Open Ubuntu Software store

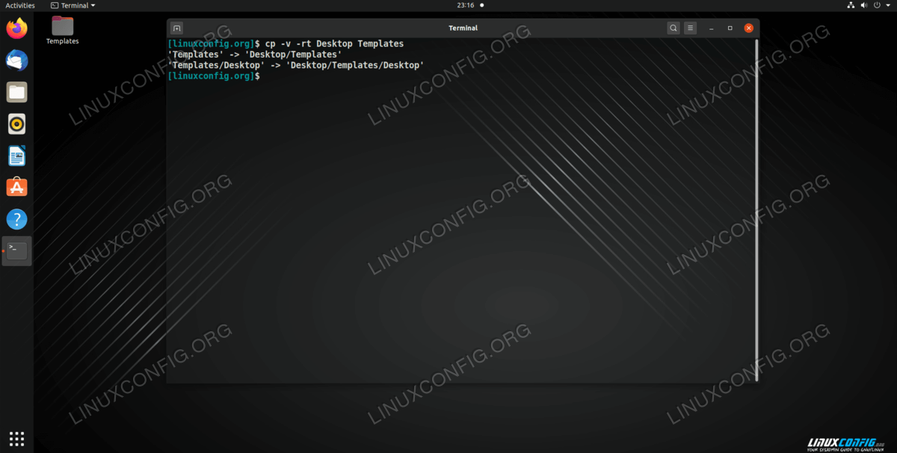pos(16,187)
